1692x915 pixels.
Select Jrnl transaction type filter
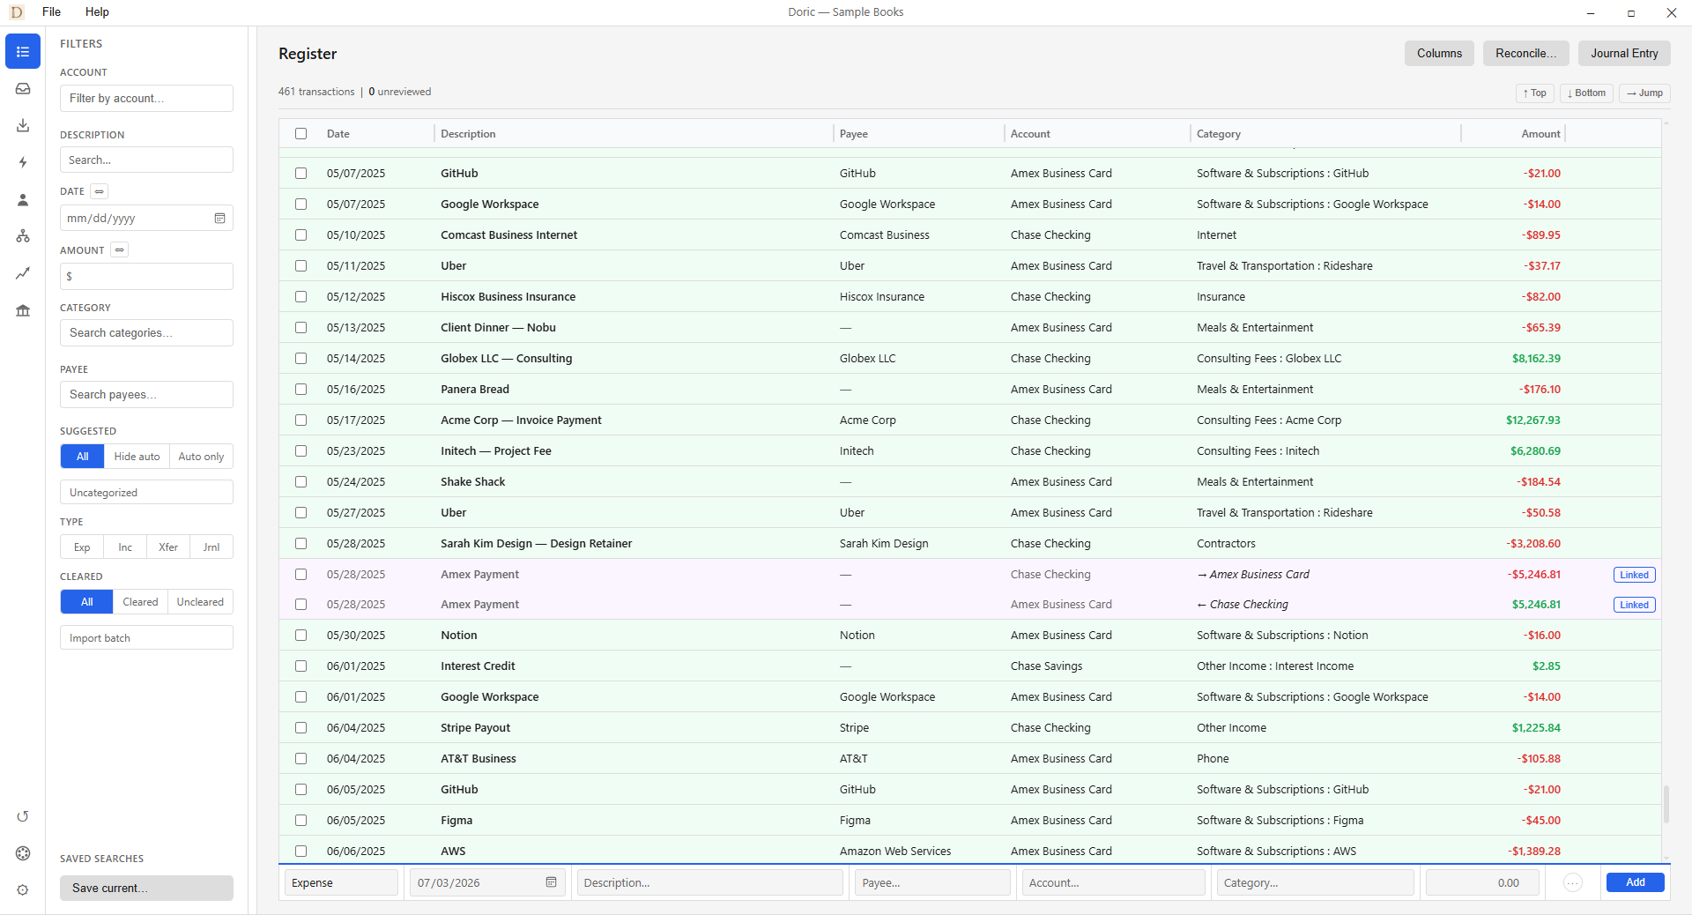pyautogui.click(x=211, y=547)
